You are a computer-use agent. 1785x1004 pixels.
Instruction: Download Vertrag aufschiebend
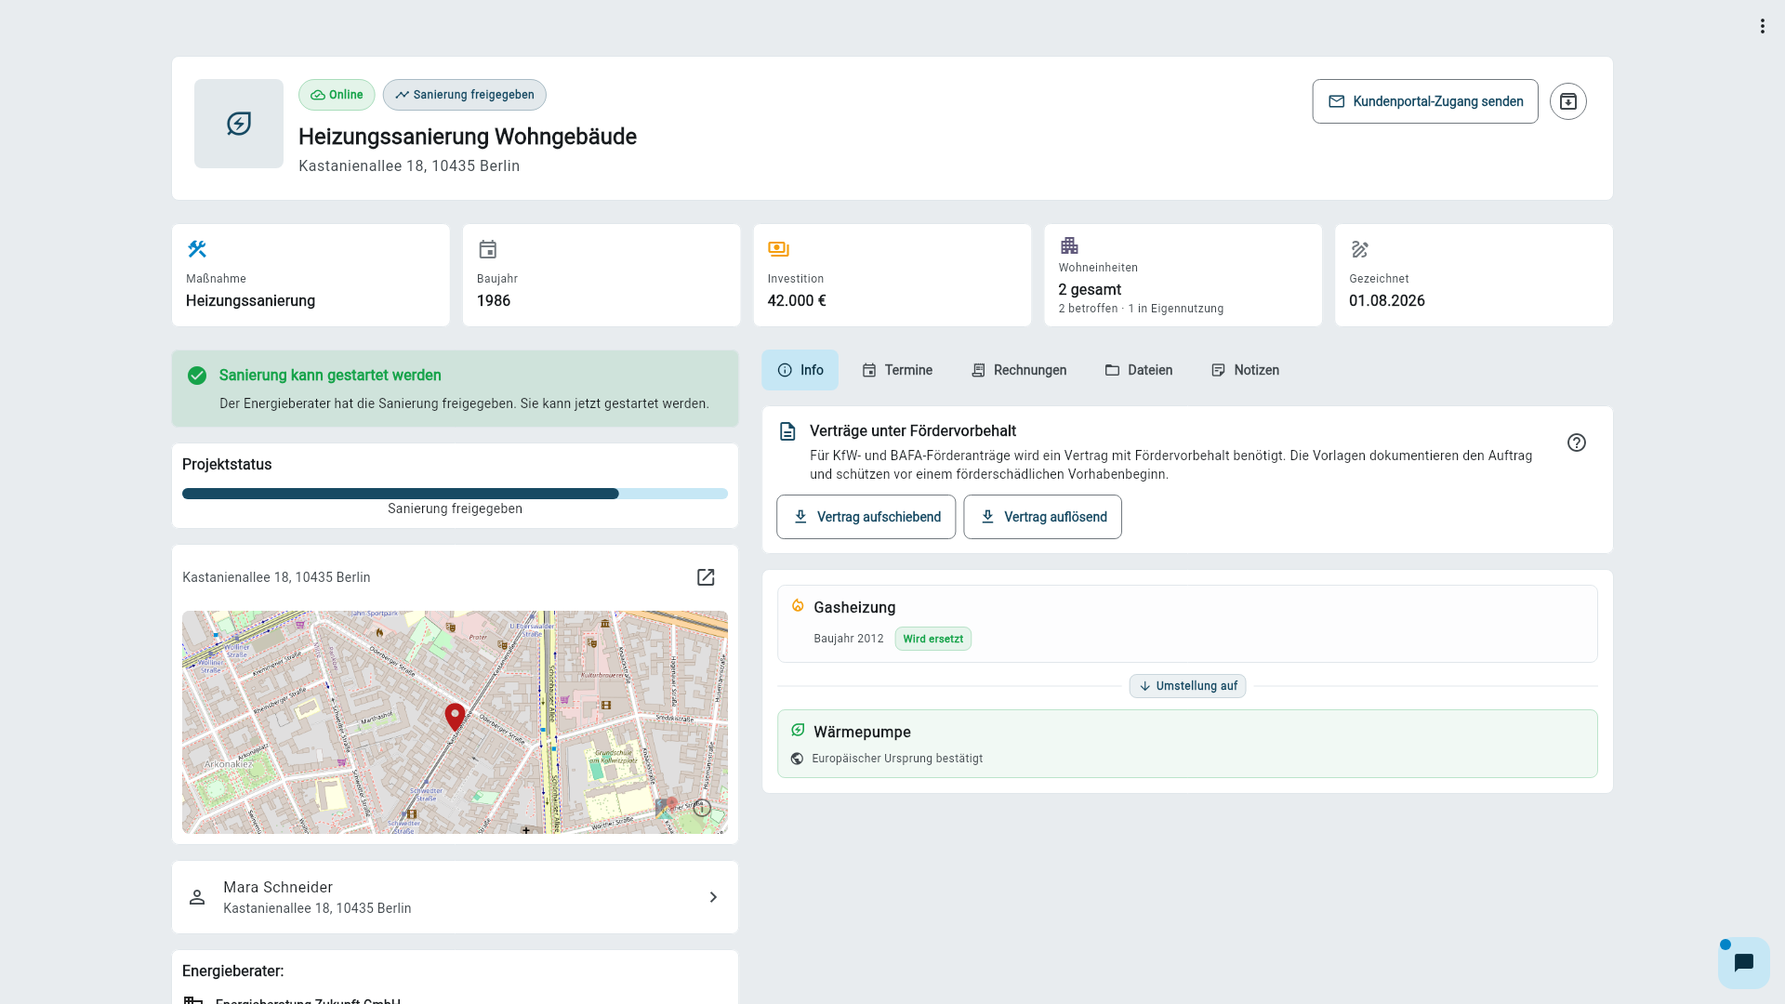point(866,517)
